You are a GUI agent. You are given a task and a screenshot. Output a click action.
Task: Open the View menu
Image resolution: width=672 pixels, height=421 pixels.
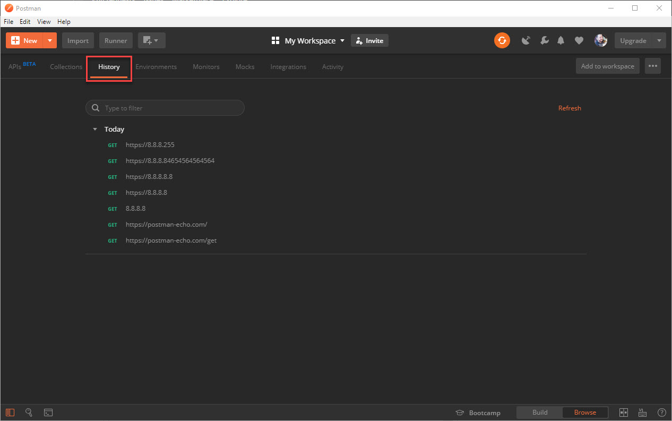(x=44, y=22)
